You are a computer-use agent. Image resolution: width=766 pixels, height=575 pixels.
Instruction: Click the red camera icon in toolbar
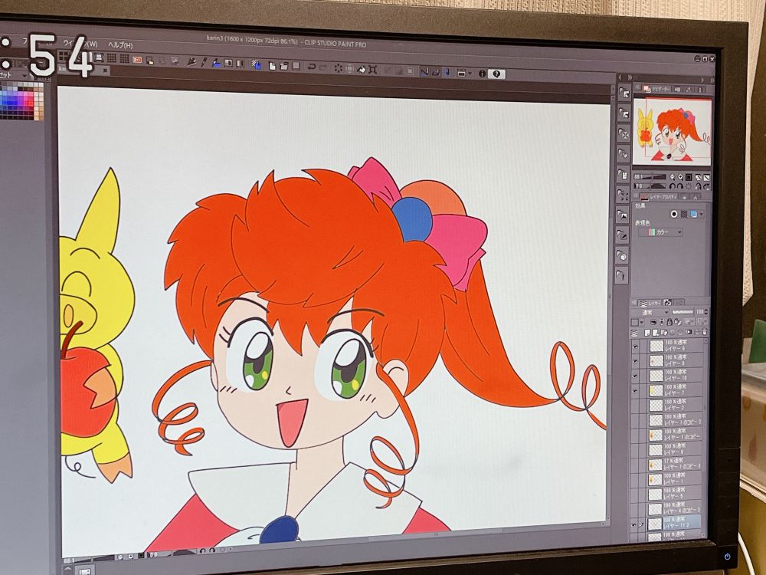click(137, 60)
